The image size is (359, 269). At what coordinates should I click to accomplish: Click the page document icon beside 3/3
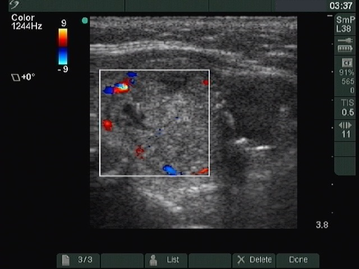point(66,260)
